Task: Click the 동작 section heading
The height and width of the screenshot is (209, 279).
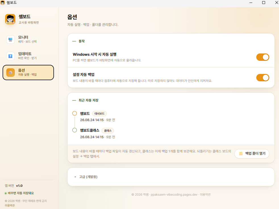Action: (x=82, y=41)
